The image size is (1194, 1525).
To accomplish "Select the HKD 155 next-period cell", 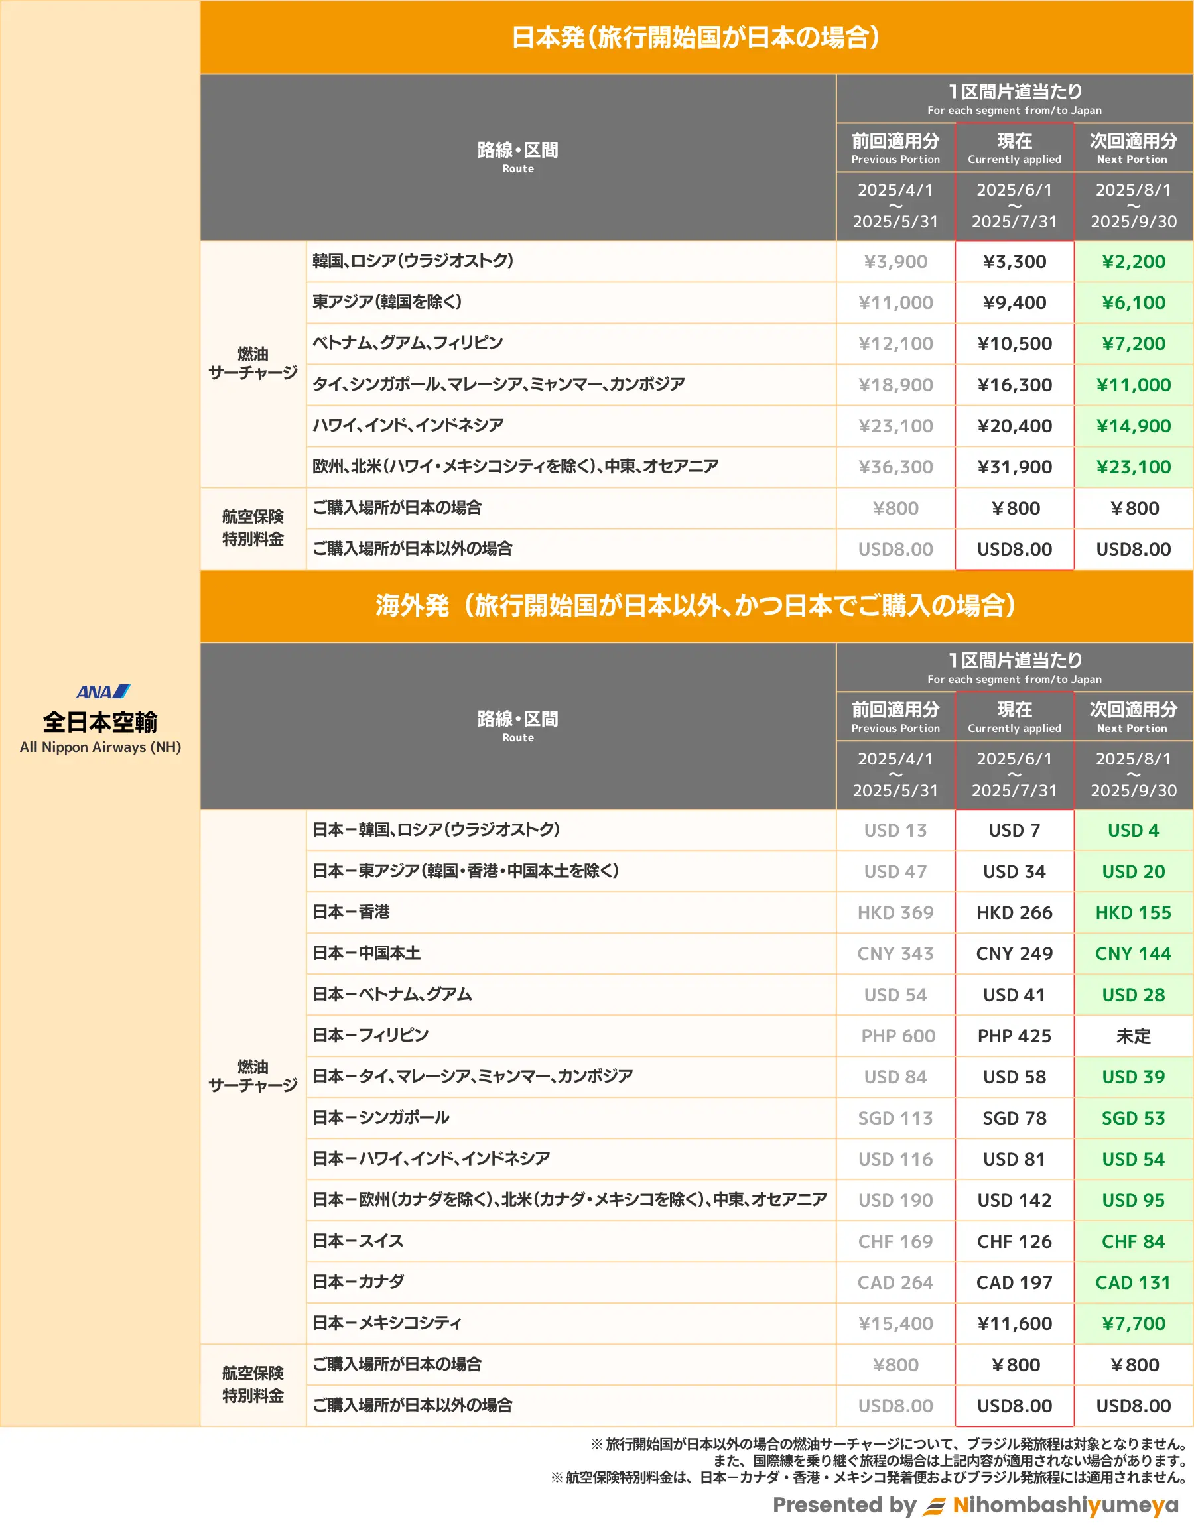I will pyautogui.click(x=1133, y=913).
